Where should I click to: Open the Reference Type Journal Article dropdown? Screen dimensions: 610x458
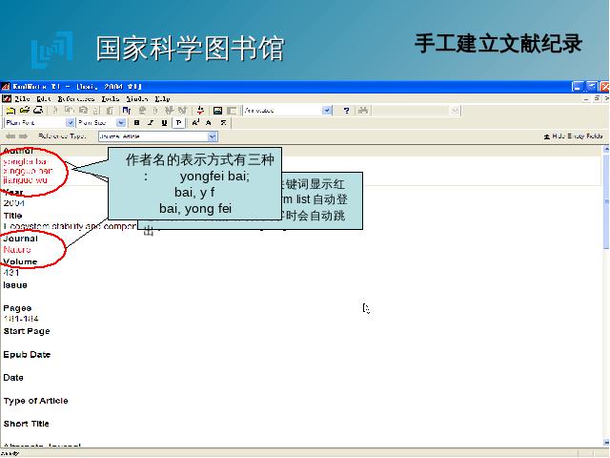click(212, 136)
